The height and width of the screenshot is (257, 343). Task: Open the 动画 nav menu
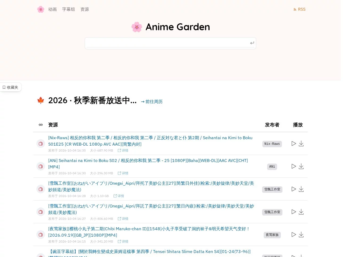[x=53, y=9]
